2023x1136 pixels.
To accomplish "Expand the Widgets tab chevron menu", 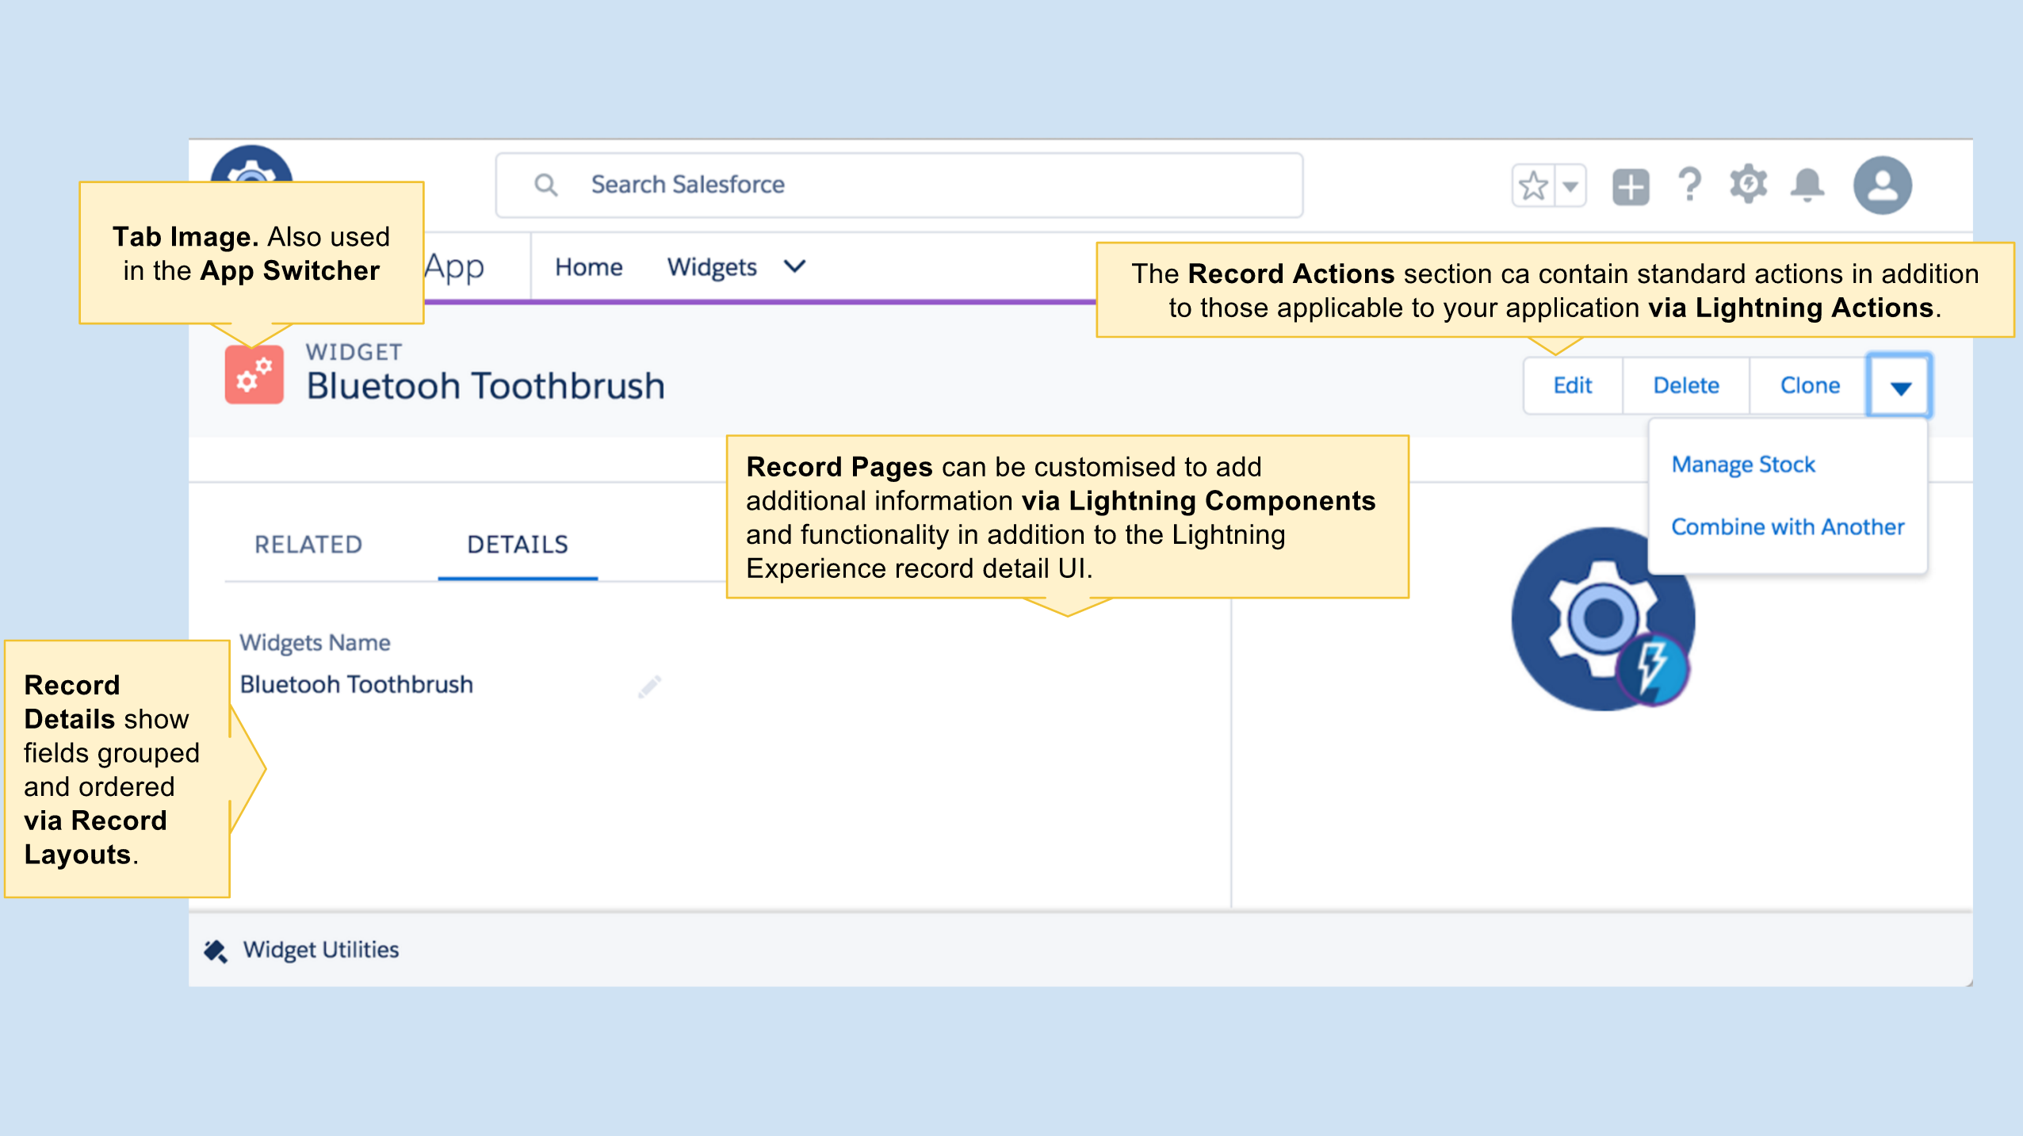I will [x=794, y=266].
